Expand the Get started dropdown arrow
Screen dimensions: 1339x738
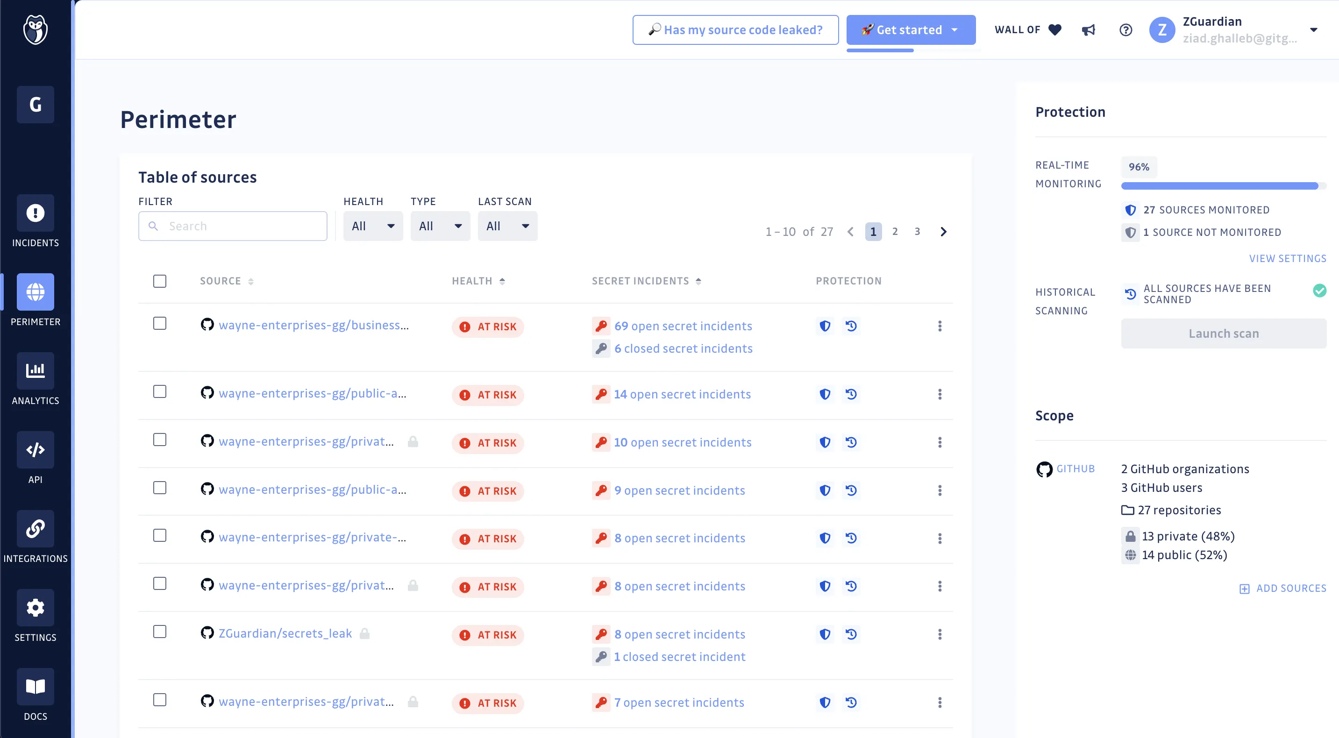(955, 30)
